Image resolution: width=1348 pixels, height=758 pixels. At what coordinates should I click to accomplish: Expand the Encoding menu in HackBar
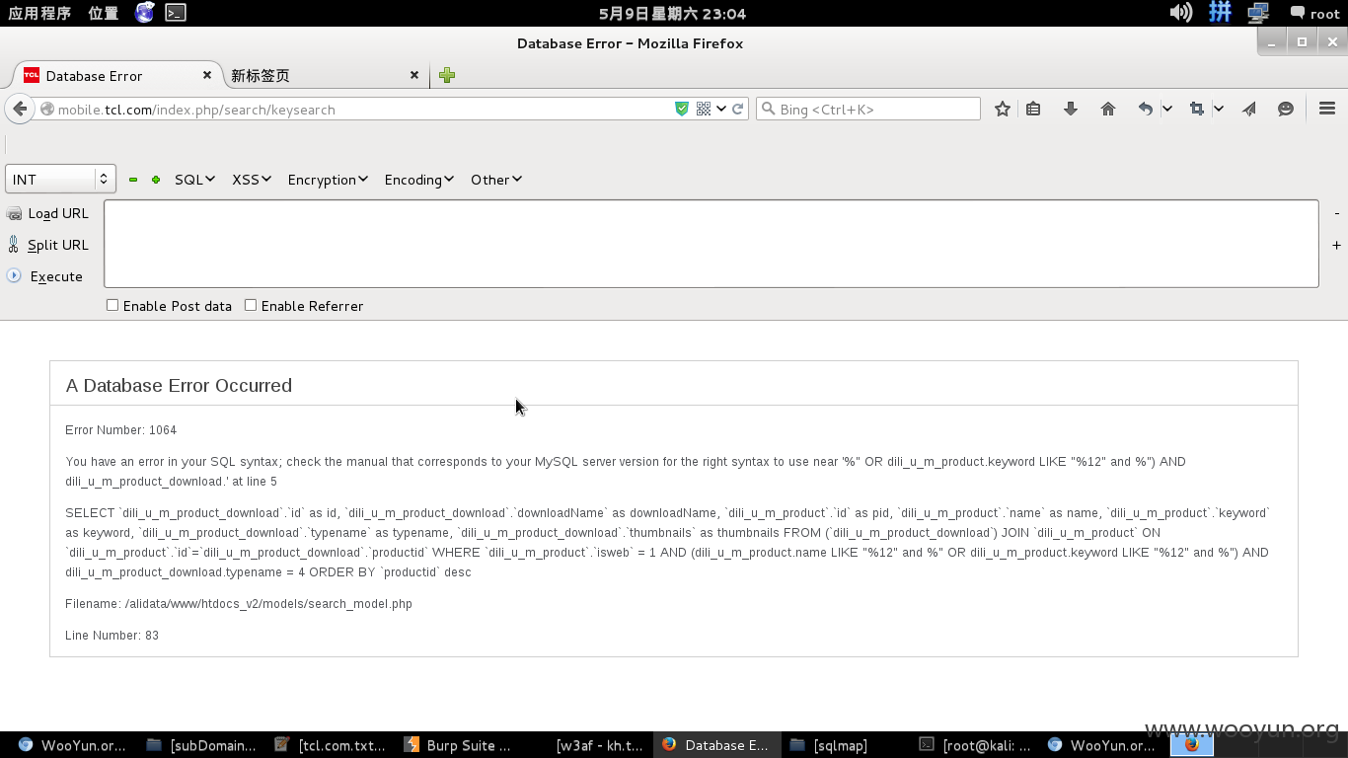(419, 180)
